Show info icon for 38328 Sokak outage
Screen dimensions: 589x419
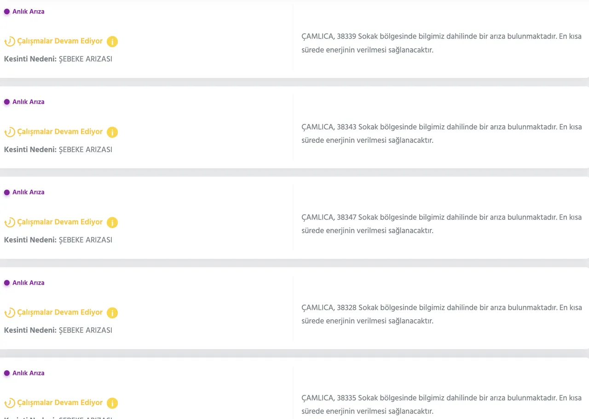(x=112, y=313)
